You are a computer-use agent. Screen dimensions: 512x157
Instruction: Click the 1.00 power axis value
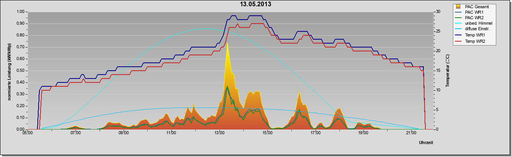click(21, 12)
